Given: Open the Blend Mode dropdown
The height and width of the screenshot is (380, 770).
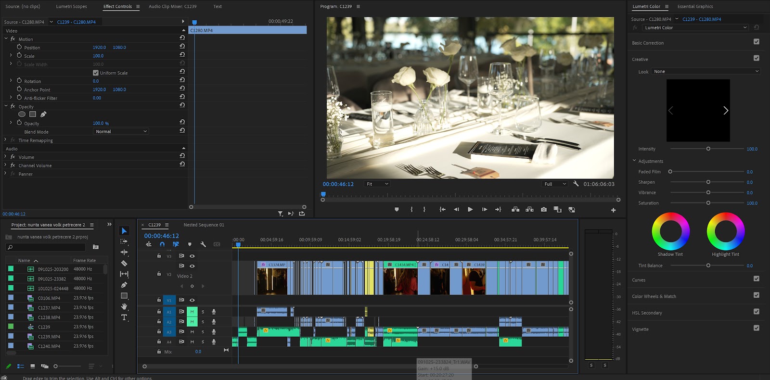Looking at the screenshot, I should coord(121,131).
